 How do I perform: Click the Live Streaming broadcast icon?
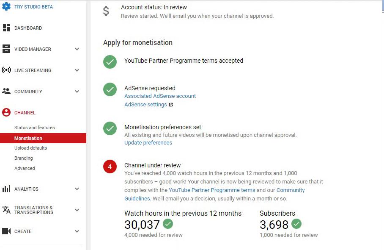click(x=6, y=70)
